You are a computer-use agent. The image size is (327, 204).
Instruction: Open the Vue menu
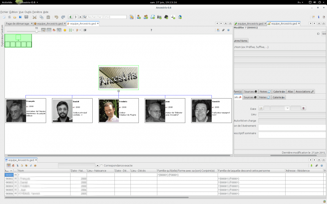(21, 12)
